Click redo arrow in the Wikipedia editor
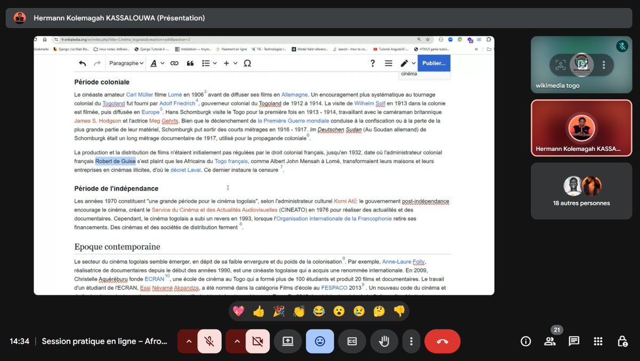The image size is (640, 361). [97, 63]
